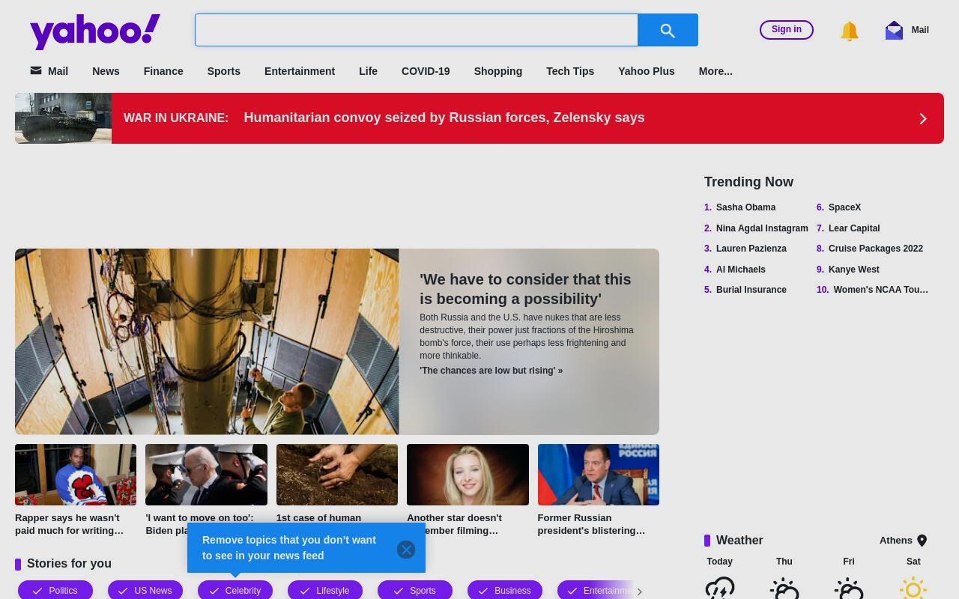The image size is (959, 599).
Task: Open the tank thumbnail in Ukraine banner
Action: [x=63, y=118]
